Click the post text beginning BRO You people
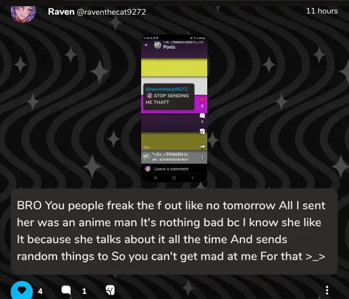349x299 pixels. (171, 231)
